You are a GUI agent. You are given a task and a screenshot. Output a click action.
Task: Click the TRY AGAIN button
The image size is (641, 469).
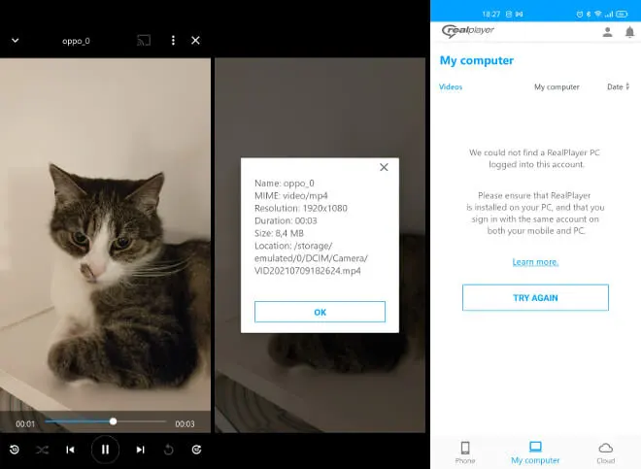pos(535,298)
